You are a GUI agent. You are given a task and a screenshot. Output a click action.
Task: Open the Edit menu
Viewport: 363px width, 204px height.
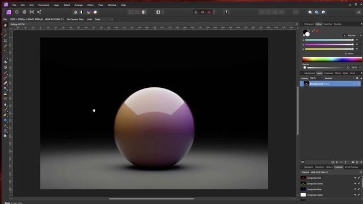[23, 5]
